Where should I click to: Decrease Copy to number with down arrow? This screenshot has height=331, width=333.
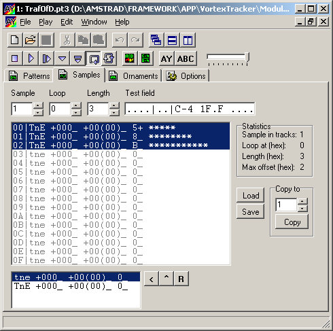(x=302, y=209)
